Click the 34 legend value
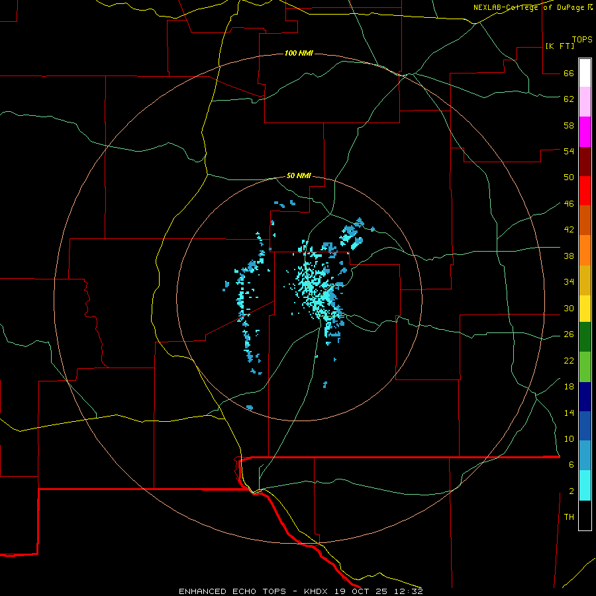Viewport: 596px width, 596px height. [x=569, y=282]
